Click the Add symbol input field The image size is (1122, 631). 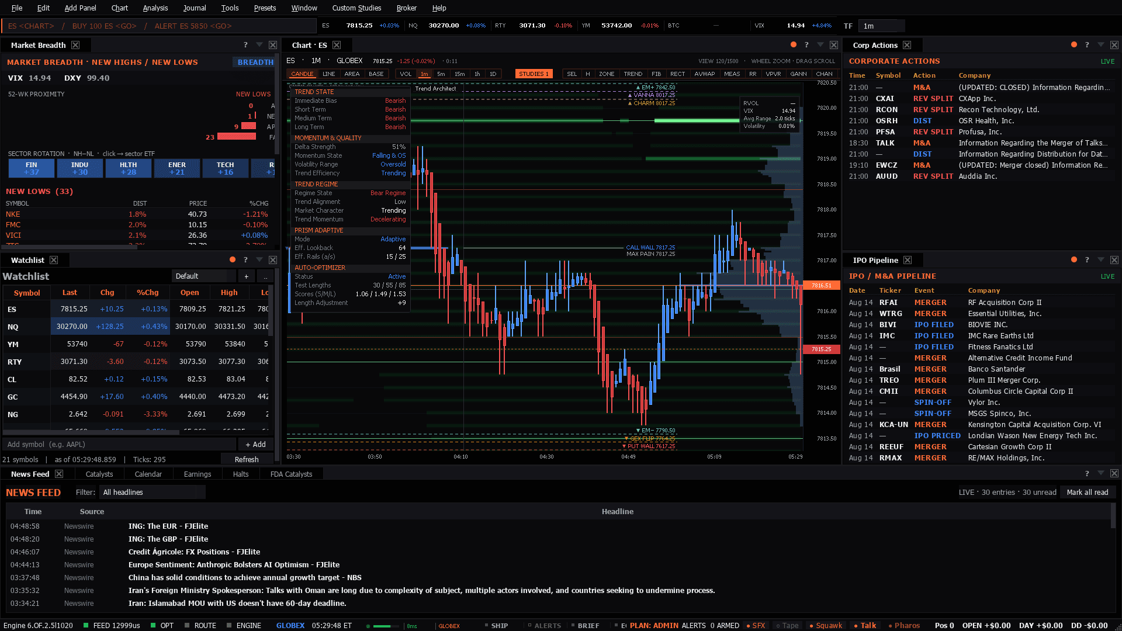coord(119,445)
